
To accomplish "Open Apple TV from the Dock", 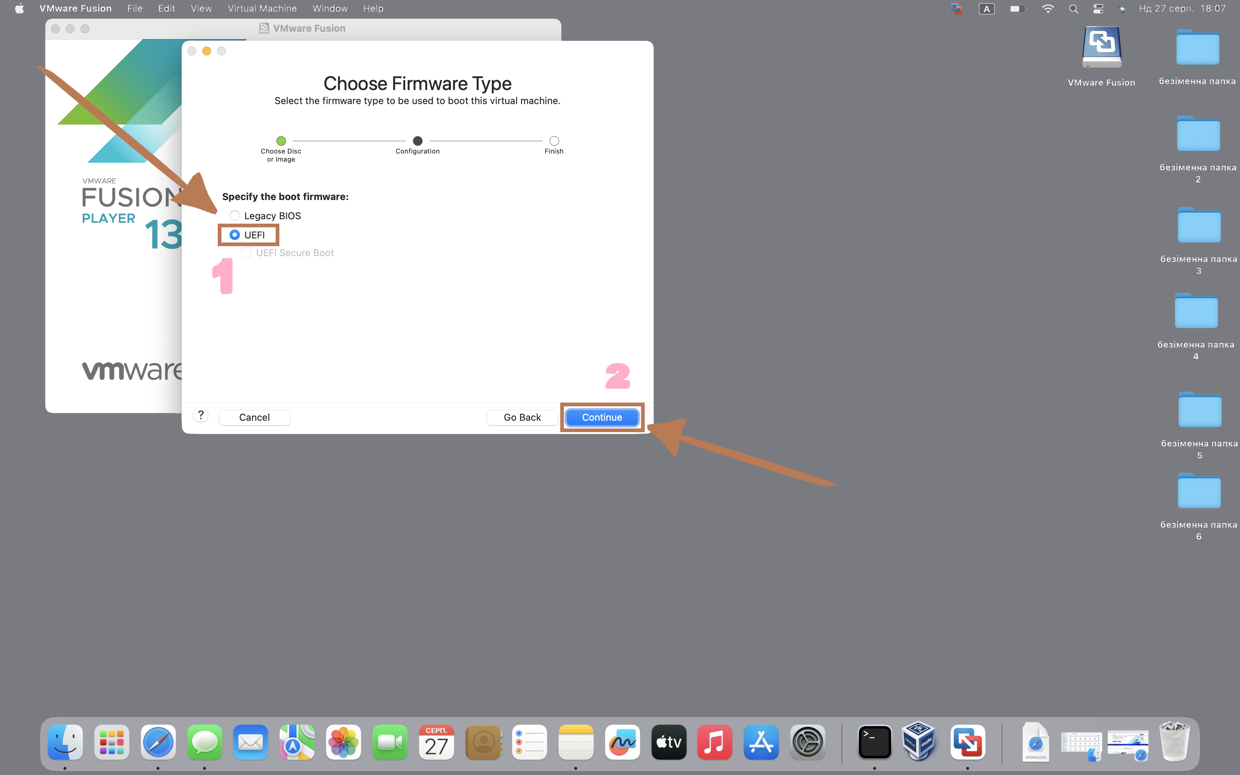I will tap(669, 742).
